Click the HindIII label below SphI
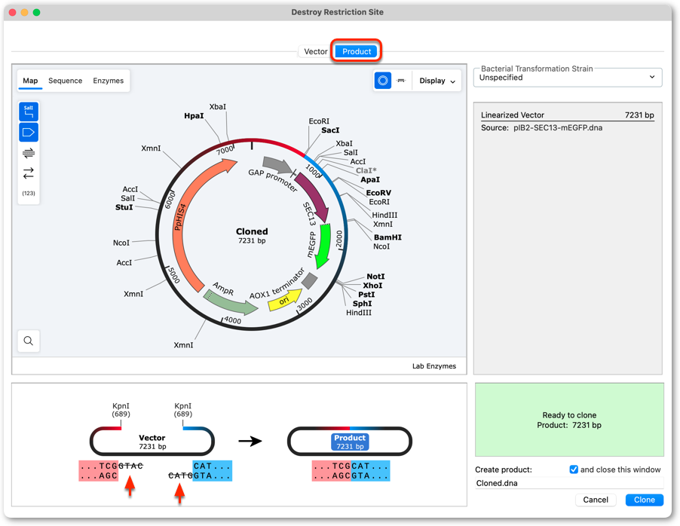The width and height of the screenshot is (680, 526). tap(359, 313)
